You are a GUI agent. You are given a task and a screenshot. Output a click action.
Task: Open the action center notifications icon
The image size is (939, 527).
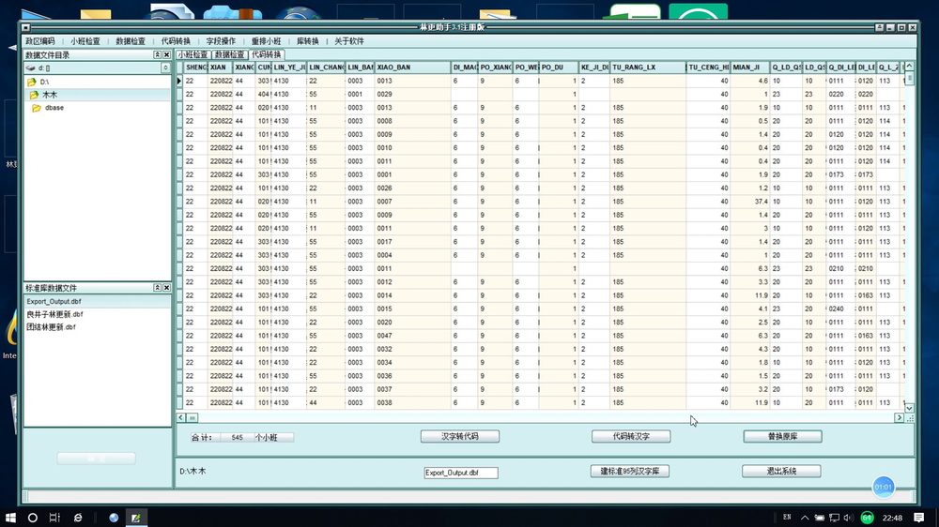918,518
